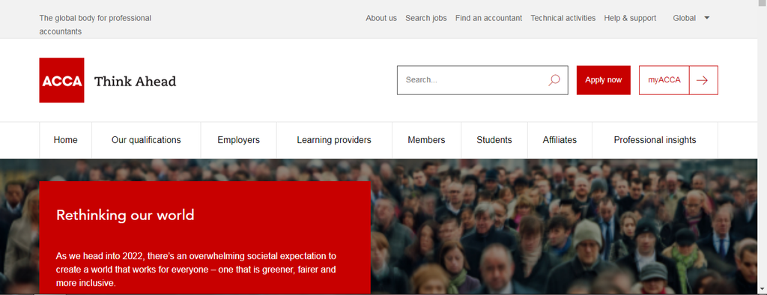Open the Professional insights menu item

point(655,140)
